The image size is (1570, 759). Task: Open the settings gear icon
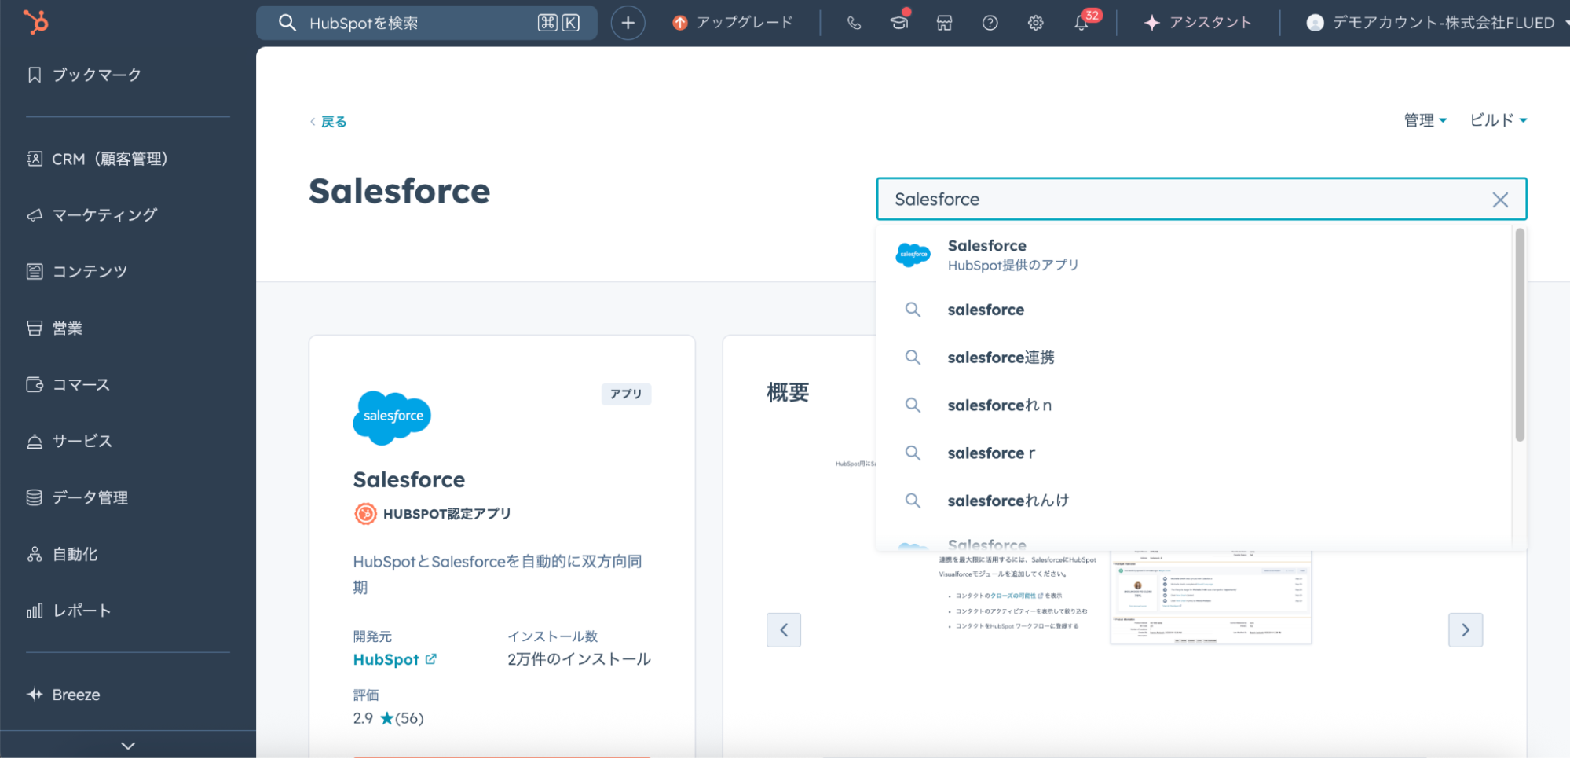tap(1035, 23)
